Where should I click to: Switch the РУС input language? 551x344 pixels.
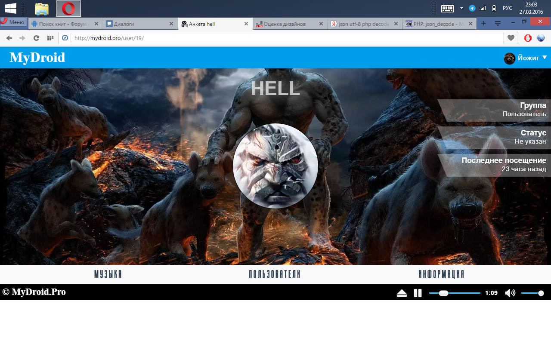508,8
